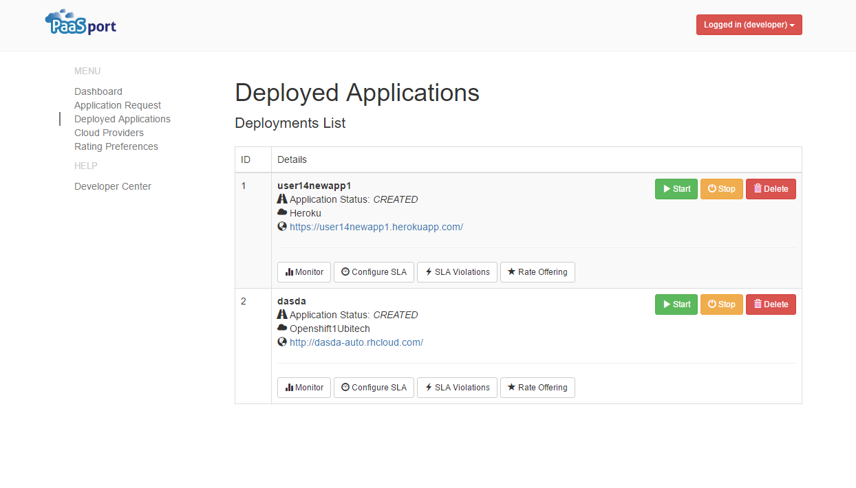The height and width of the screenshot is (488, 856).
Task: Click the cloud icon next to Heroku
Action: coord(282,212)
